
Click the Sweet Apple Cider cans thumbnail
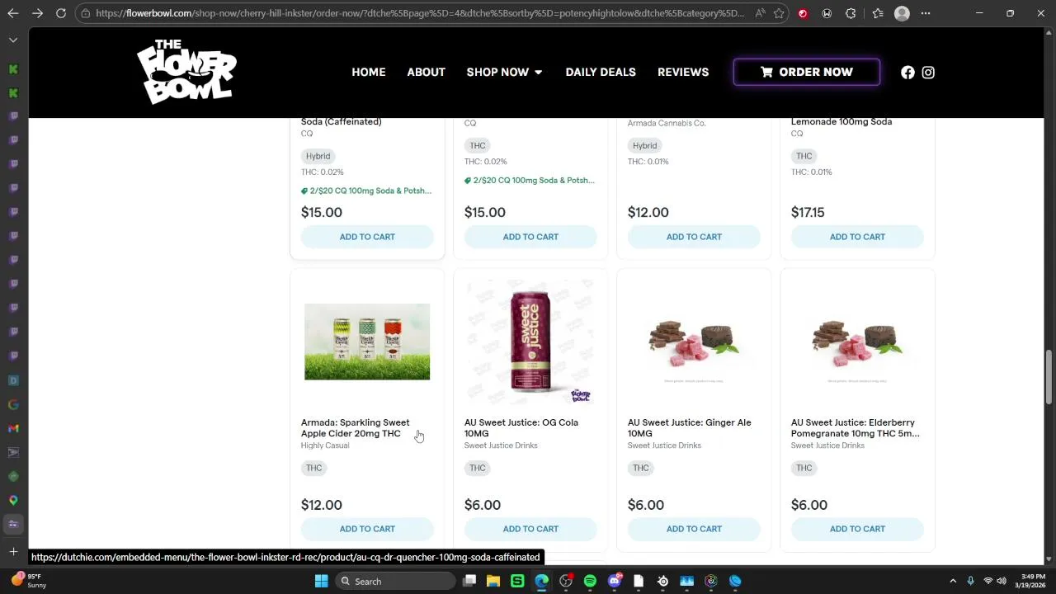(367, 342)
